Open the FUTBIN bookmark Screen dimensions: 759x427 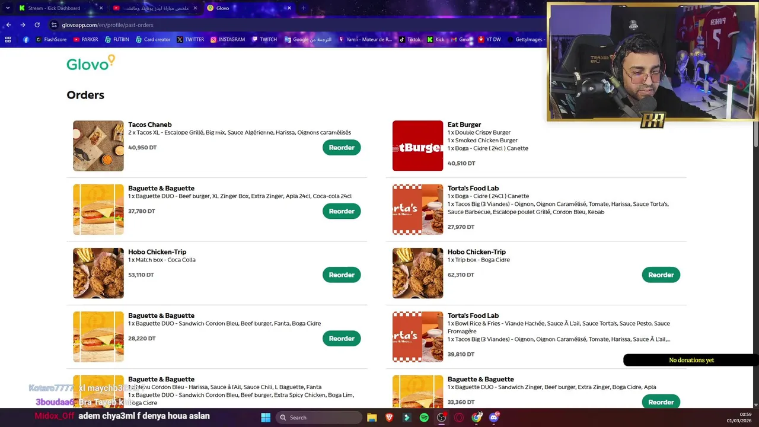[x=117, y=40]
